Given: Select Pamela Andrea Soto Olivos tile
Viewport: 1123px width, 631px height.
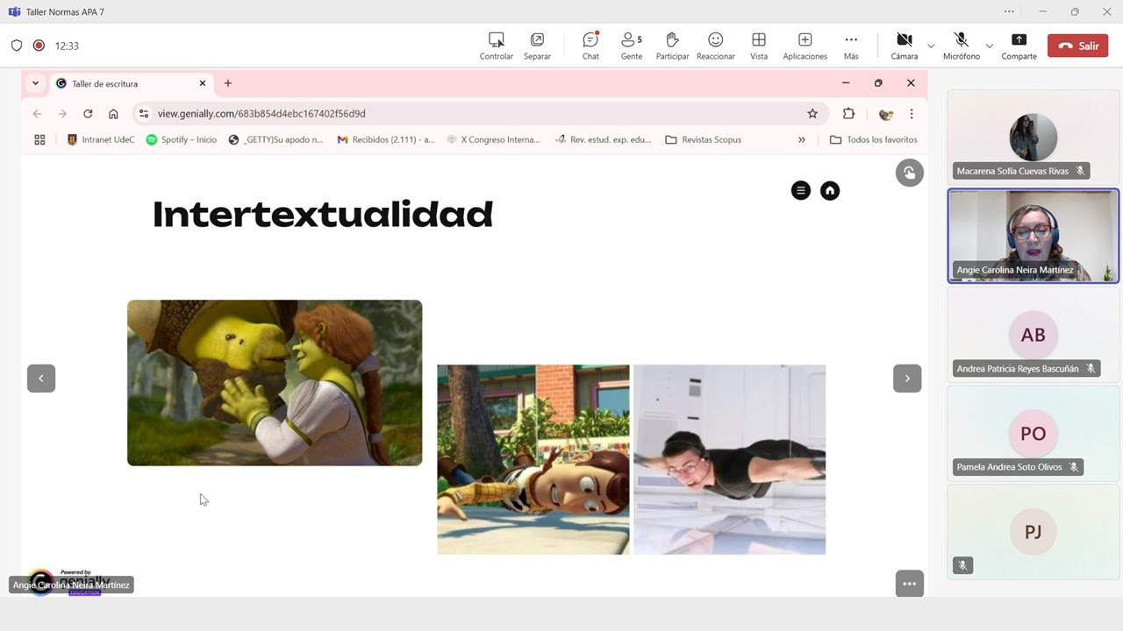Looking at the screenshot, I should (x=1034, y=433).
